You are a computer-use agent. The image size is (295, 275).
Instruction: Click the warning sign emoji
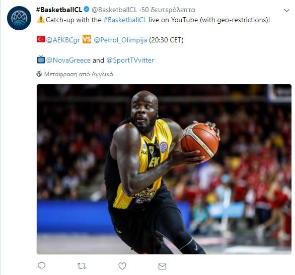(41, 20)
